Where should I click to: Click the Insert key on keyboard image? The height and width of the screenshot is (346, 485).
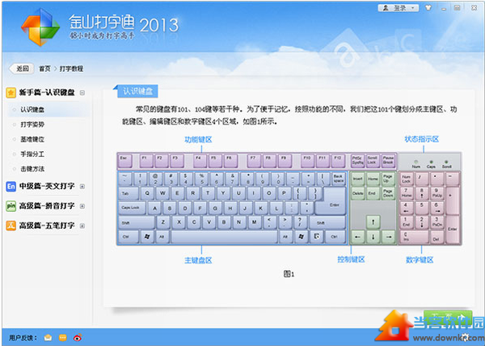click(358, 179)
